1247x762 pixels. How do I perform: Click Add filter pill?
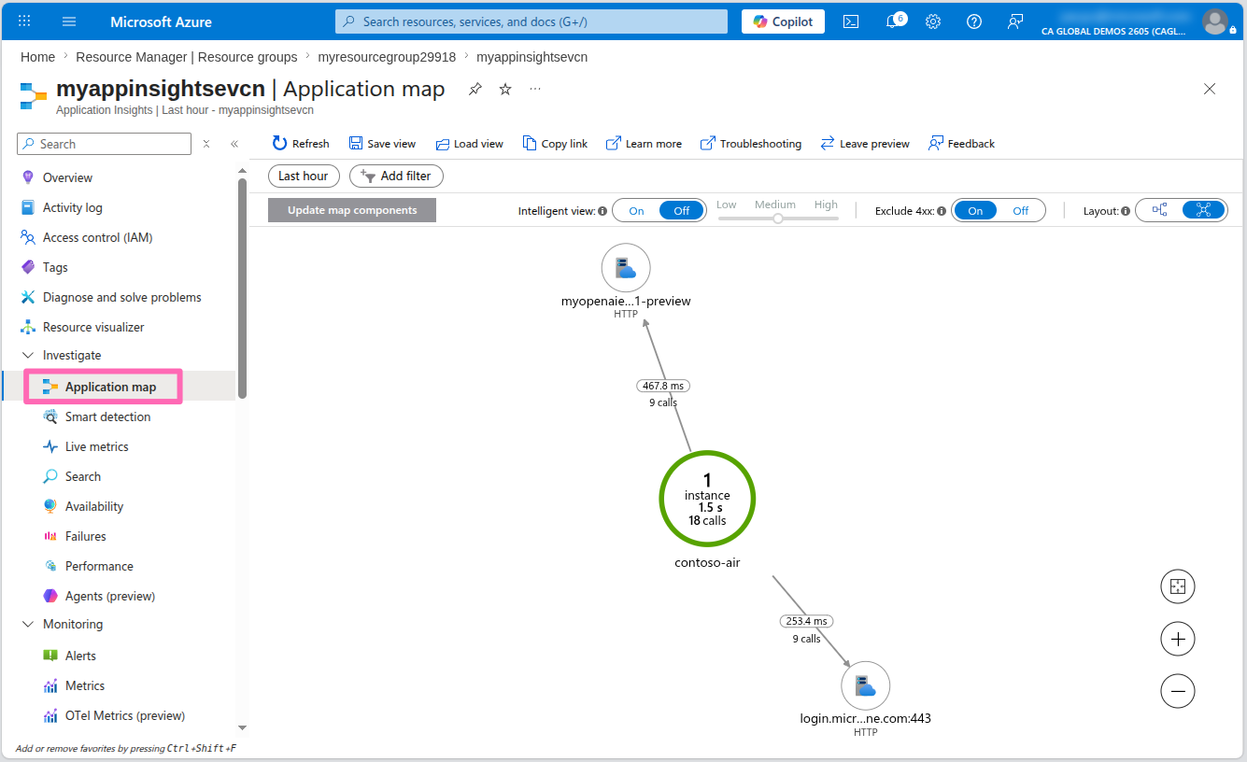(x=396, y=176)
